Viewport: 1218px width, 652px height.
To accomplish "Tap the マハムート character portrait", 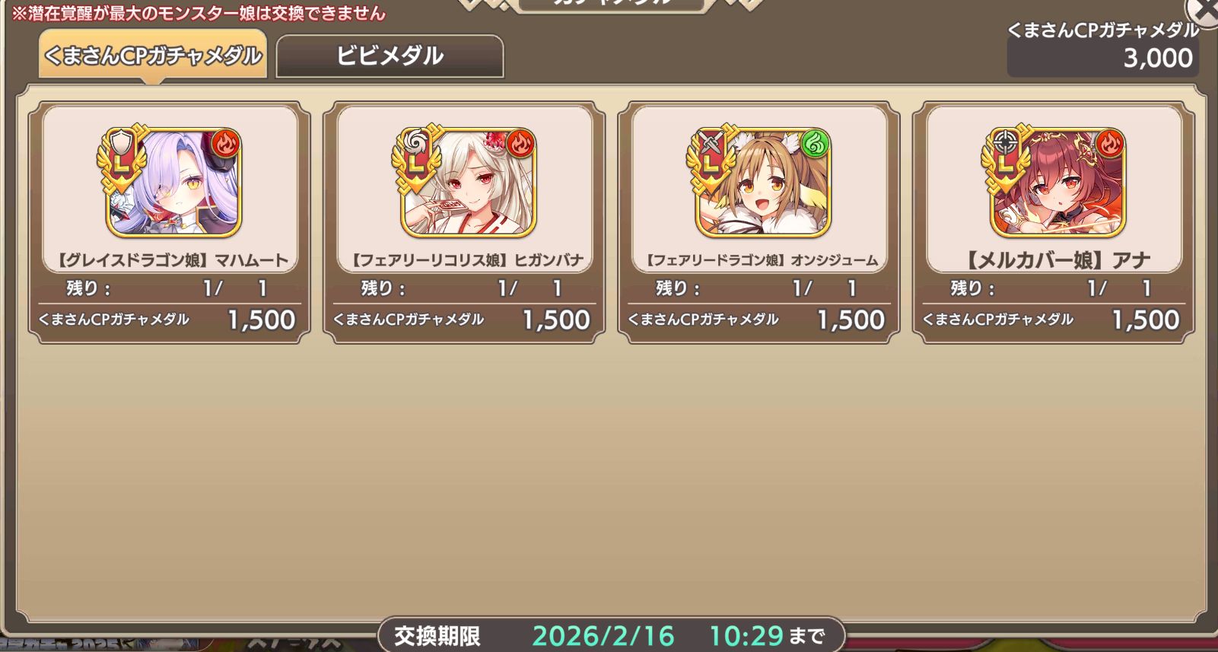I will (174, 183).
